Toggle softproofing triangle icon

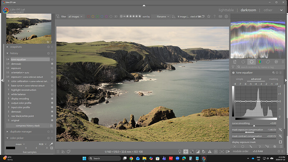click(x=204, y=152)
